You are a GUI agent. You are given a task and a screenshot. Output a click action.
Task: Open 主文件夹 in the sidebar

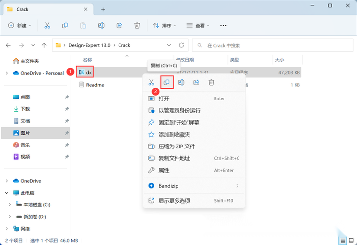(x=26, y=61)
